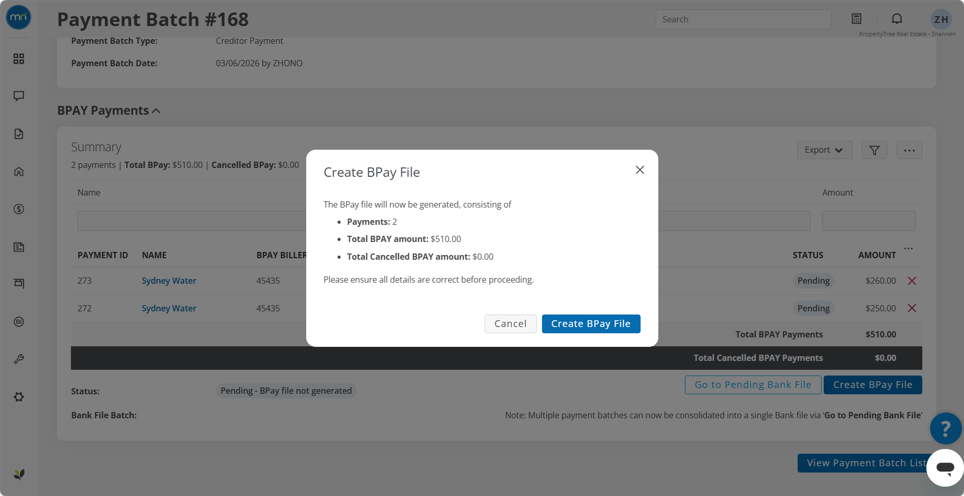Cancel the Create BPay File dialog
Screen dimensions: 964x496
510,324
